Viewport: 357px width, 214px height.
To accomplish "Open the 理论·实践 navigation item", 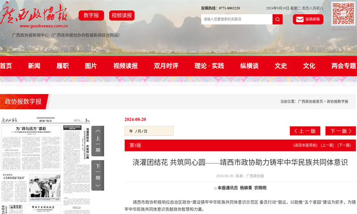I will tap(209, 66).
